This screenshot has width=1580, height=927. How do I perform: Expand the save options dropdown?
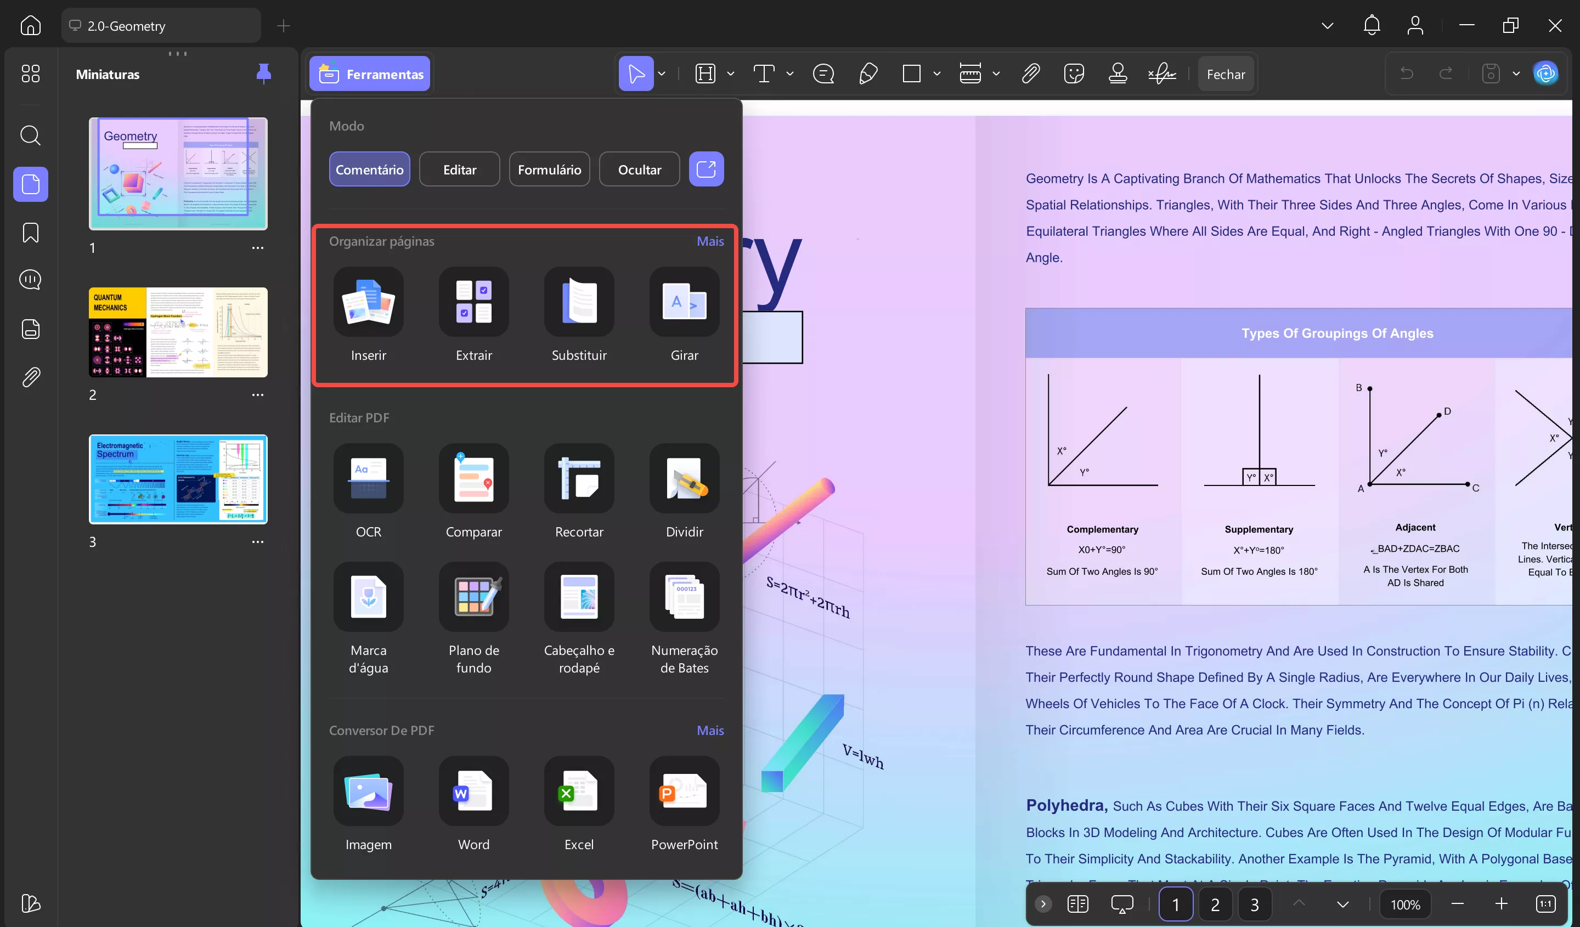(1516, 74)
